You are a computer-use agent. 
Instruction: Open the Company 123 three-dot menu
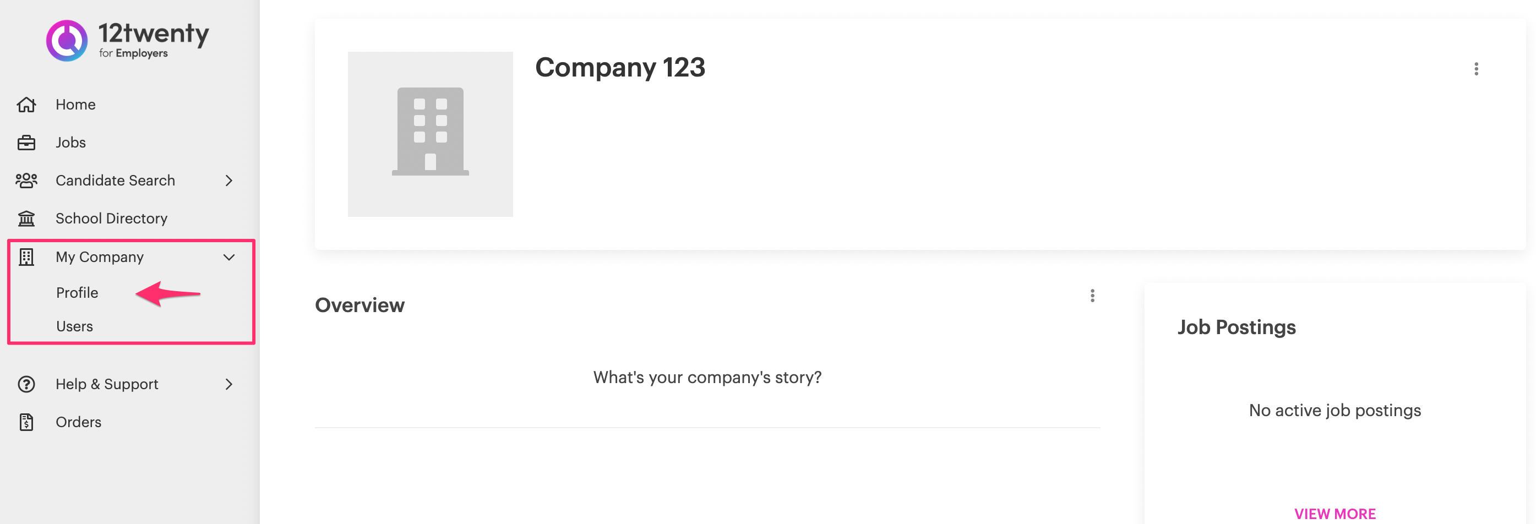[1476, 69]
